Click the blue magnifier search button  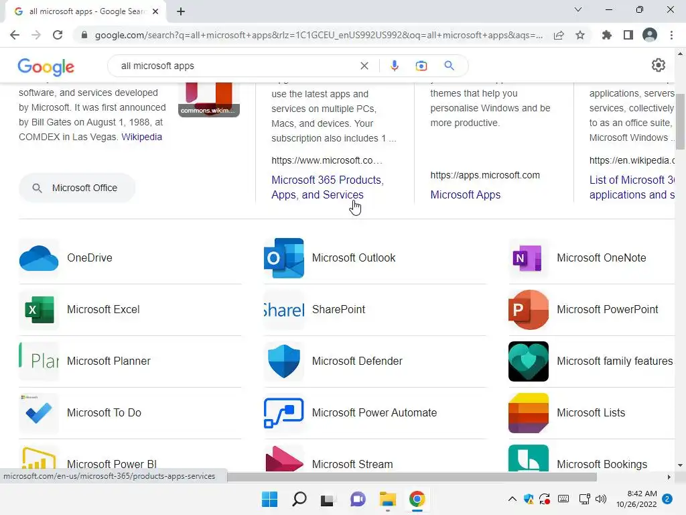(449, 66)
